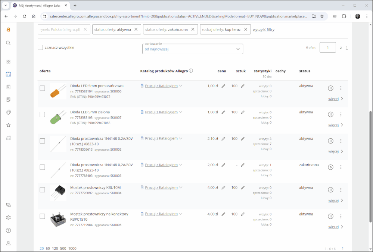Edit price of Mostek prostowniczy KBU10M
This screenshot has height=252, width=373.
tap(223, 188)
